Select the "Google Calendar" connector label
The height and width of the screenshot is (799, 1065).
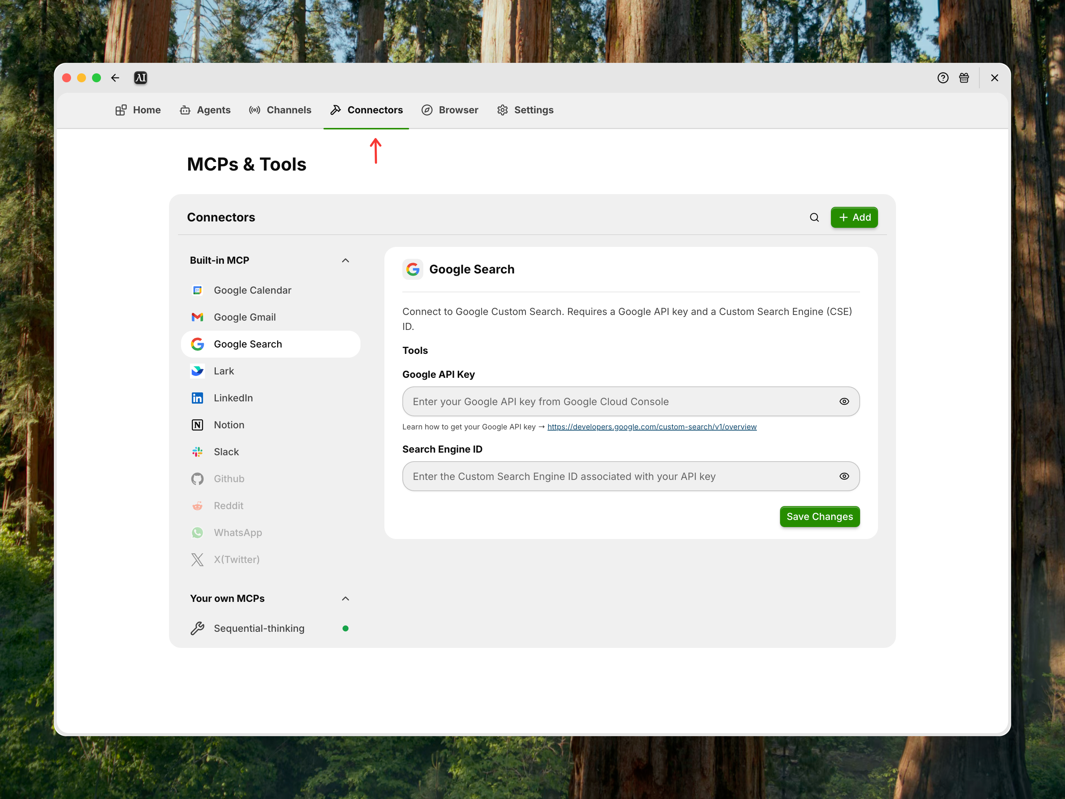click(x=253, y=290)
